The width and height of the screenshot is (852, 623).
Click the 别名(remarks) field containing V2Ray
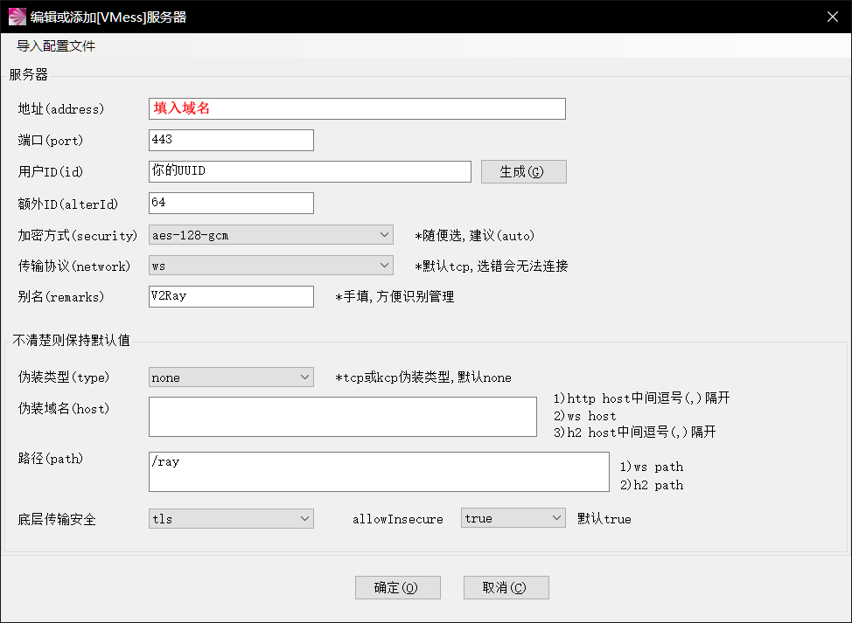231,296
